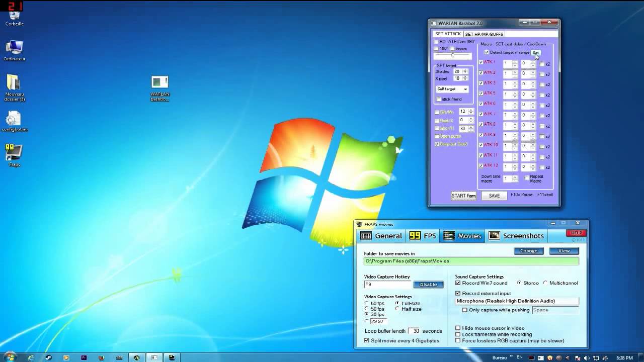Screen dimensions: 644x362
Task: Click Change to set the movies folder
Action: coord(529,250)
